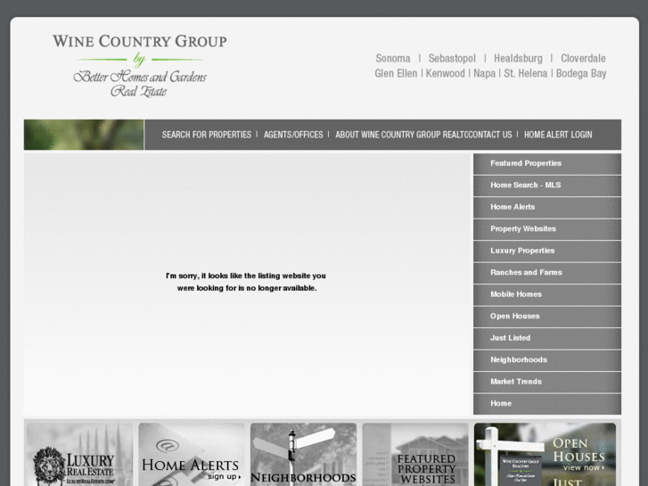
Task: Select Featured Properties in sidebar
Action: (x=547, y=164)
